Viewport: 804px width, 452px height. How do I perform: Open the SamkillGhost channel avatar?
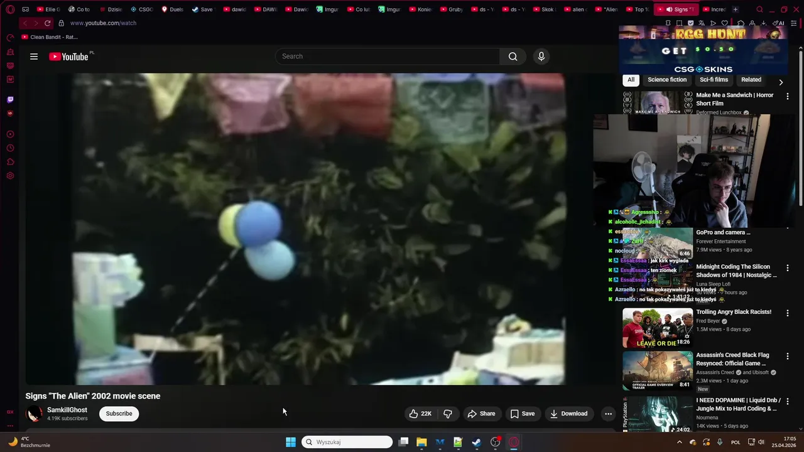pos(34,414)
